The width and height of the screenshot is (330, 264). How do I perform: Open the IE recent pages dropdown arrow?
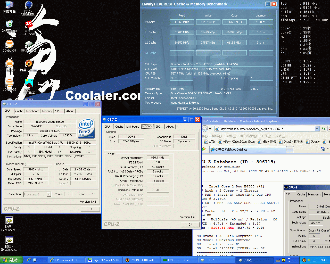click(x=210, y=129)
